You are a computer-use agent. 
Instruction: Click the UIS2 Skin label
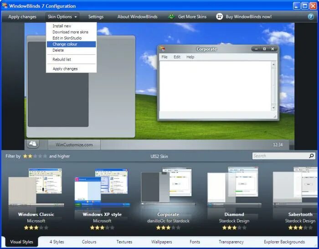(159, 156)
